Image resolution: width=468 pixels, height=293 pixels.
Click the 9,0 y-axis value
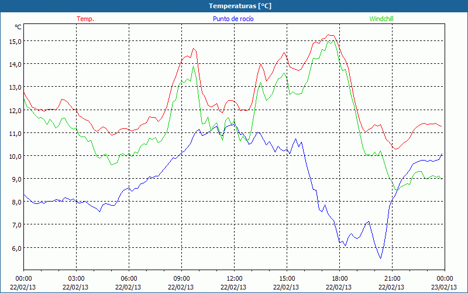16,179
